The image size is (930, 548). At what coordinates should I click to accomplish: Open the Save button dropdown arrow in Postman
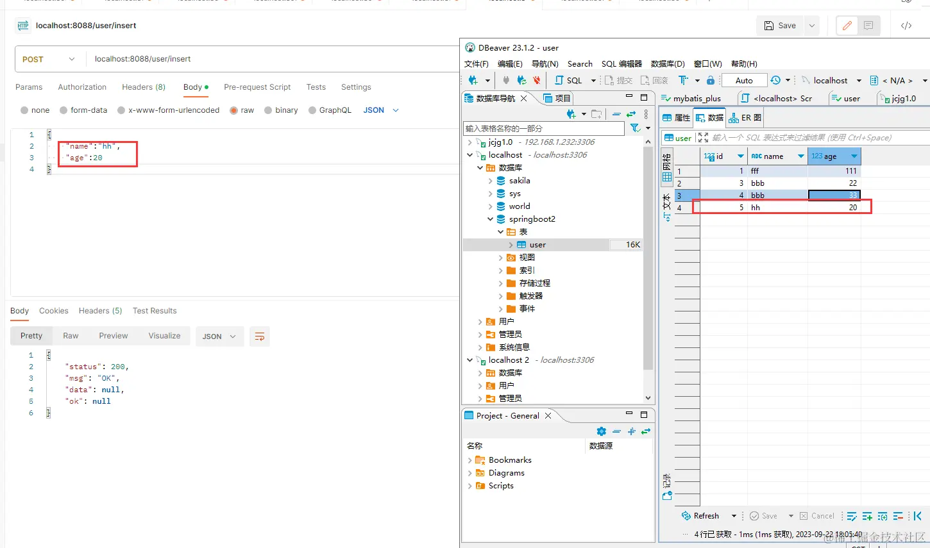[812, 26]
